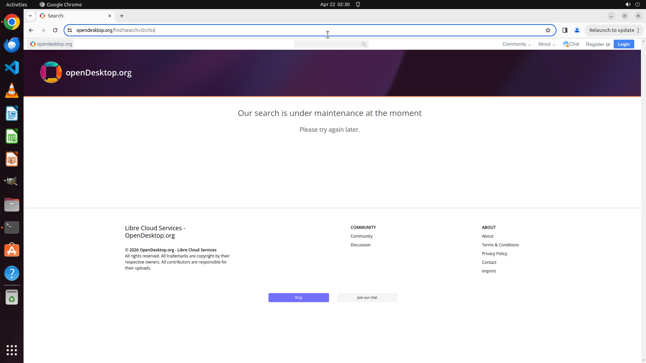Viewport: 646px width, 363px height.
Task: Open the Privacy Policy footer link
Action: click(x=494, y=253)
